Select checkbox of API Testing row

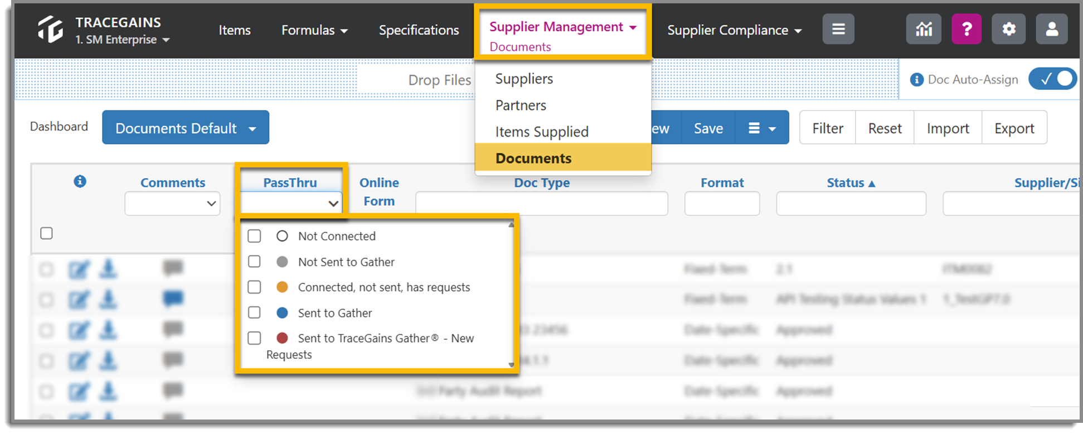[x=47, y=300]
